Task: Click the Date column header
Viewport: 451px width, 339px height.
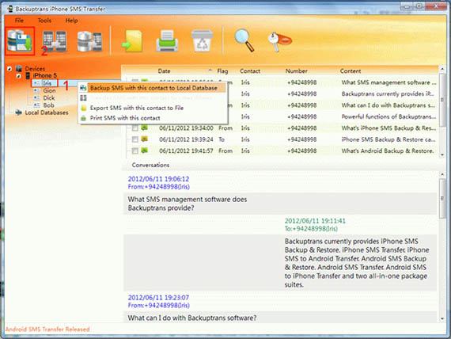Action: 164,70
